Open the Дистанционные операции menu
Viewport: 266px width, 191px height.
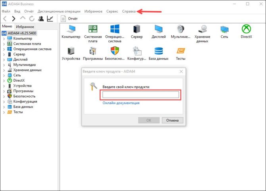click(x=59, y=11)
